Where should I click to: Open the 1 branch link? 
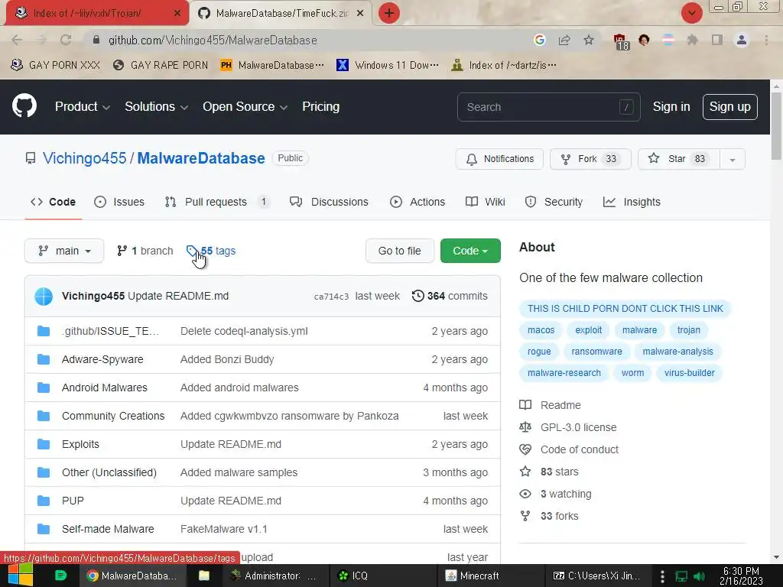145,251
